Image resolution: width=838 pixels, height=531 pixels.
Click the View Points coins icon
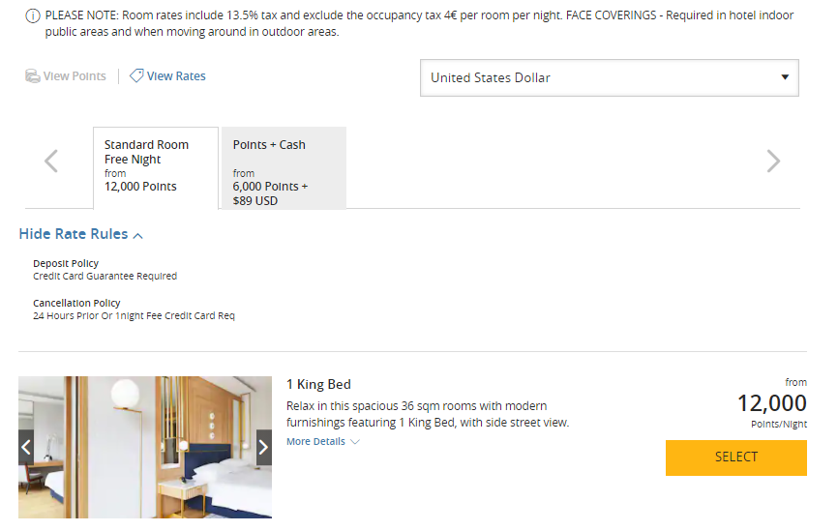click(x=32, y=76)
